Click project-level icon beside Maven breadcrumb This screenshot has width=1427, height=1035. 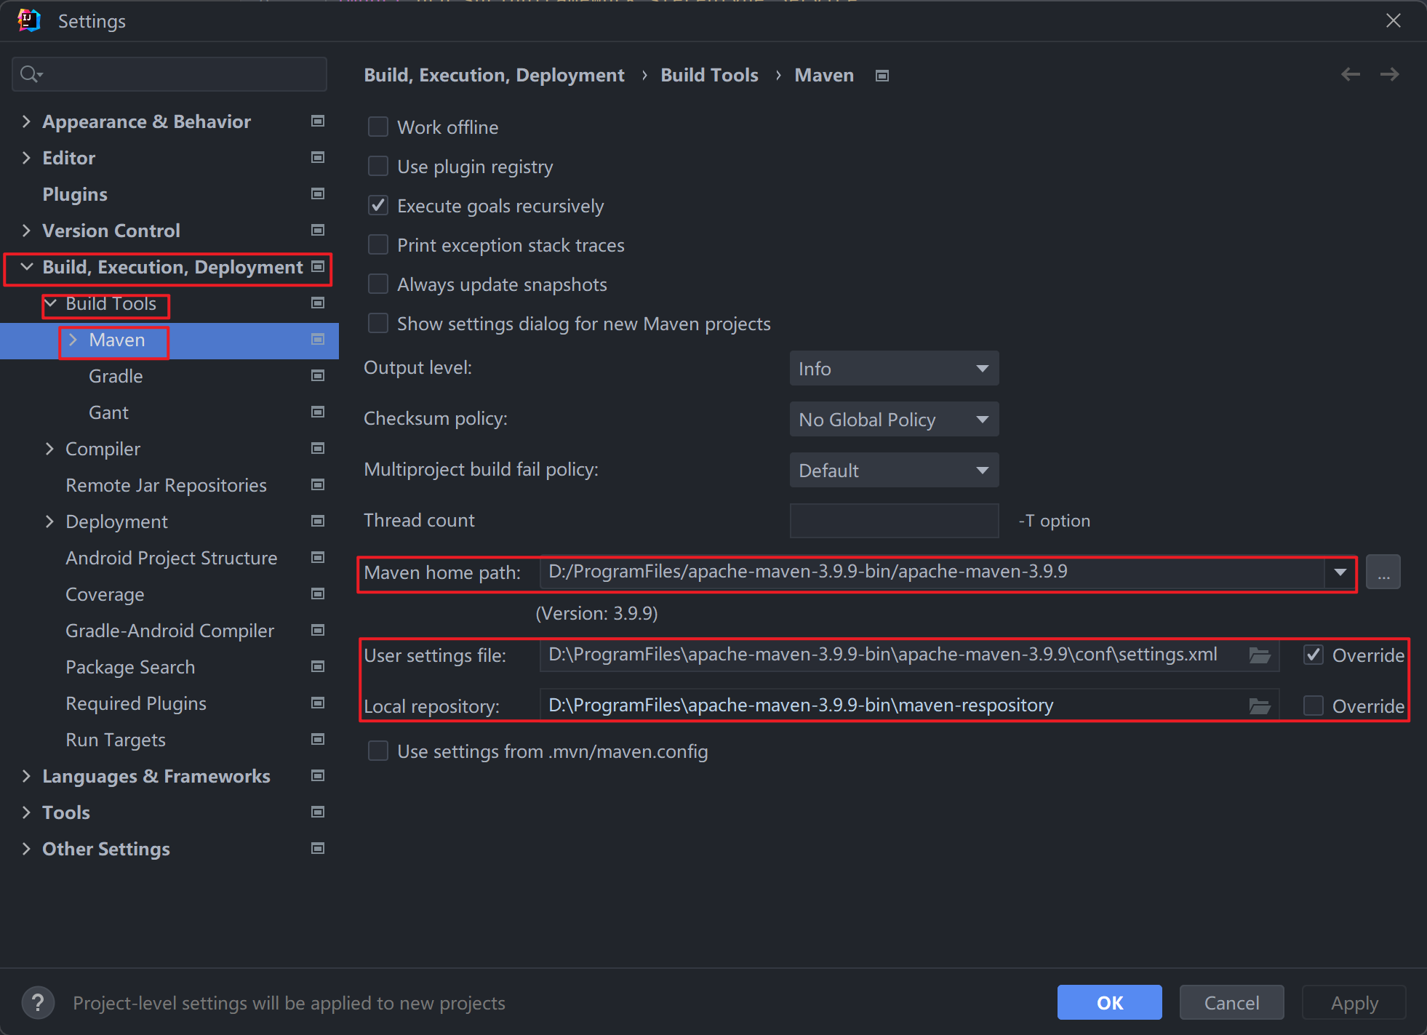pyautogui.click(x=882, y=76)
